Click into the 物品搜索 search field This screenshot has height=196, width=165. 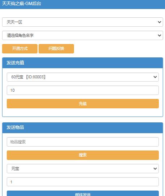83,142
